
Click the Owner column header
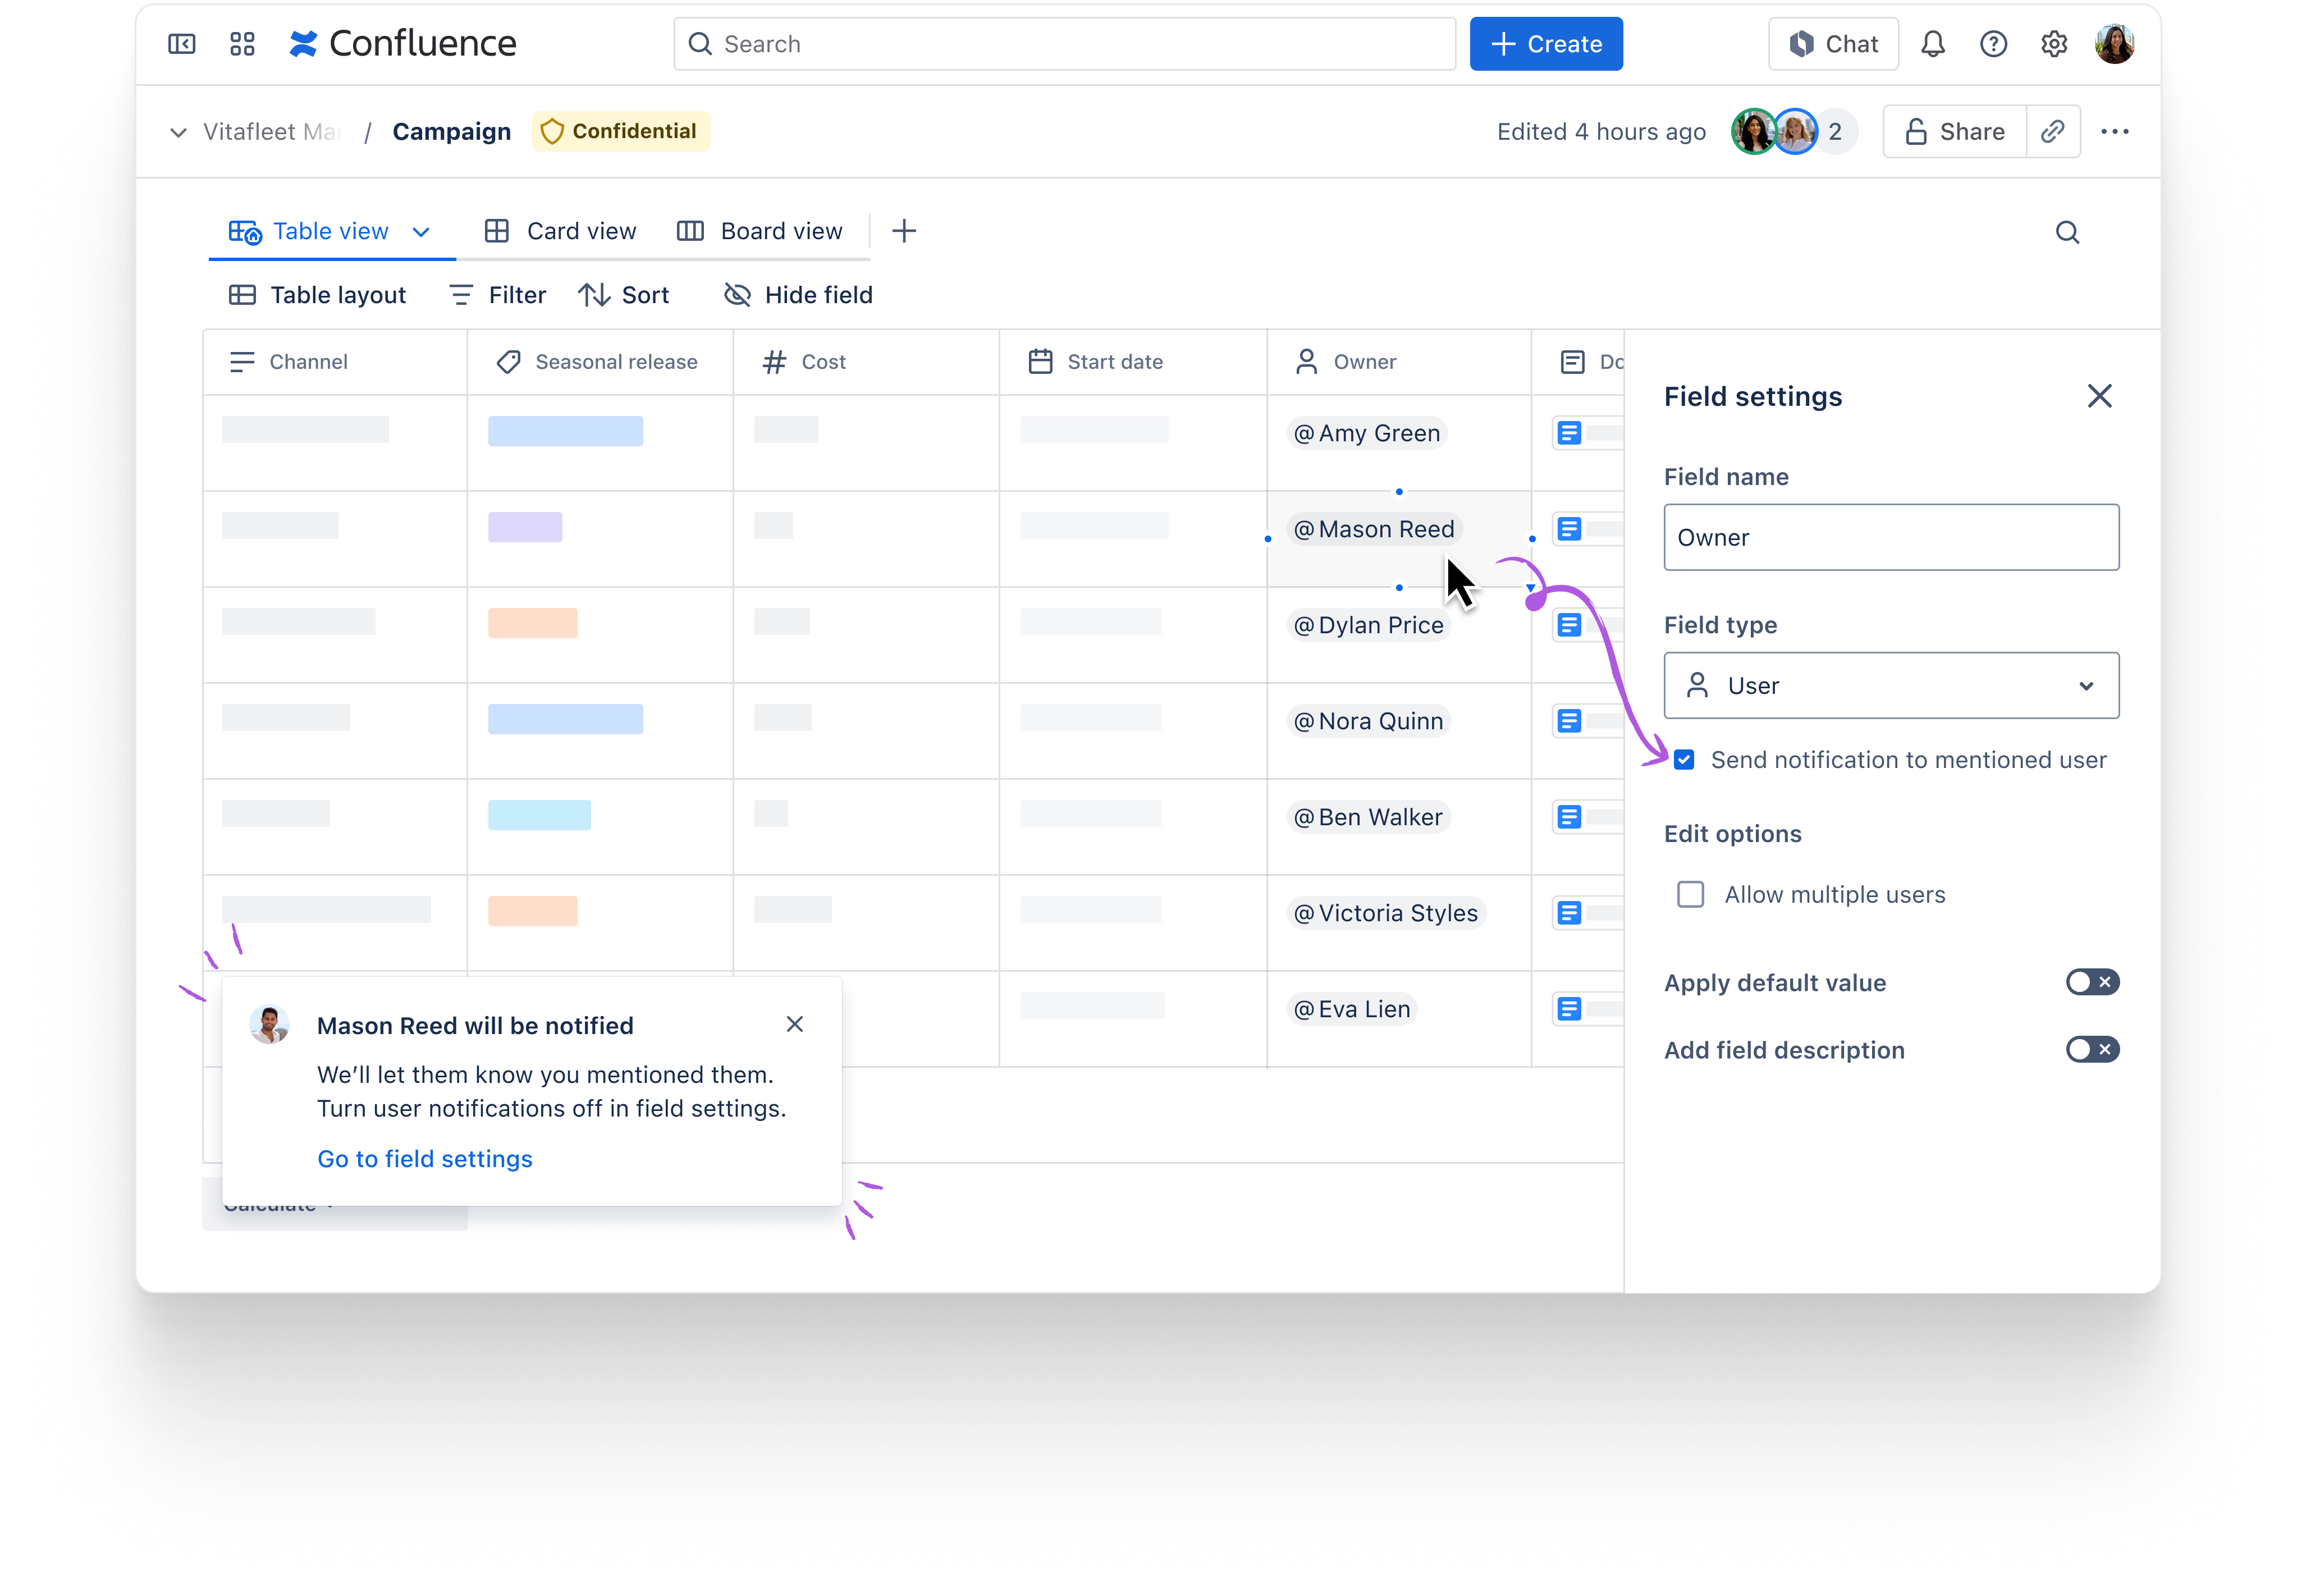(x=1398, y=362)
